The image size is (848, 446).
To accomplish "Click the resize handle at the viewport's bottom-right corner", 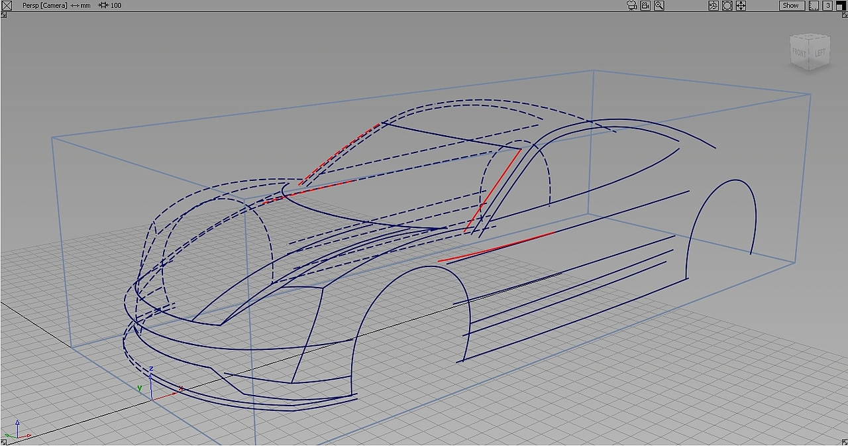I will coord(844,441).
